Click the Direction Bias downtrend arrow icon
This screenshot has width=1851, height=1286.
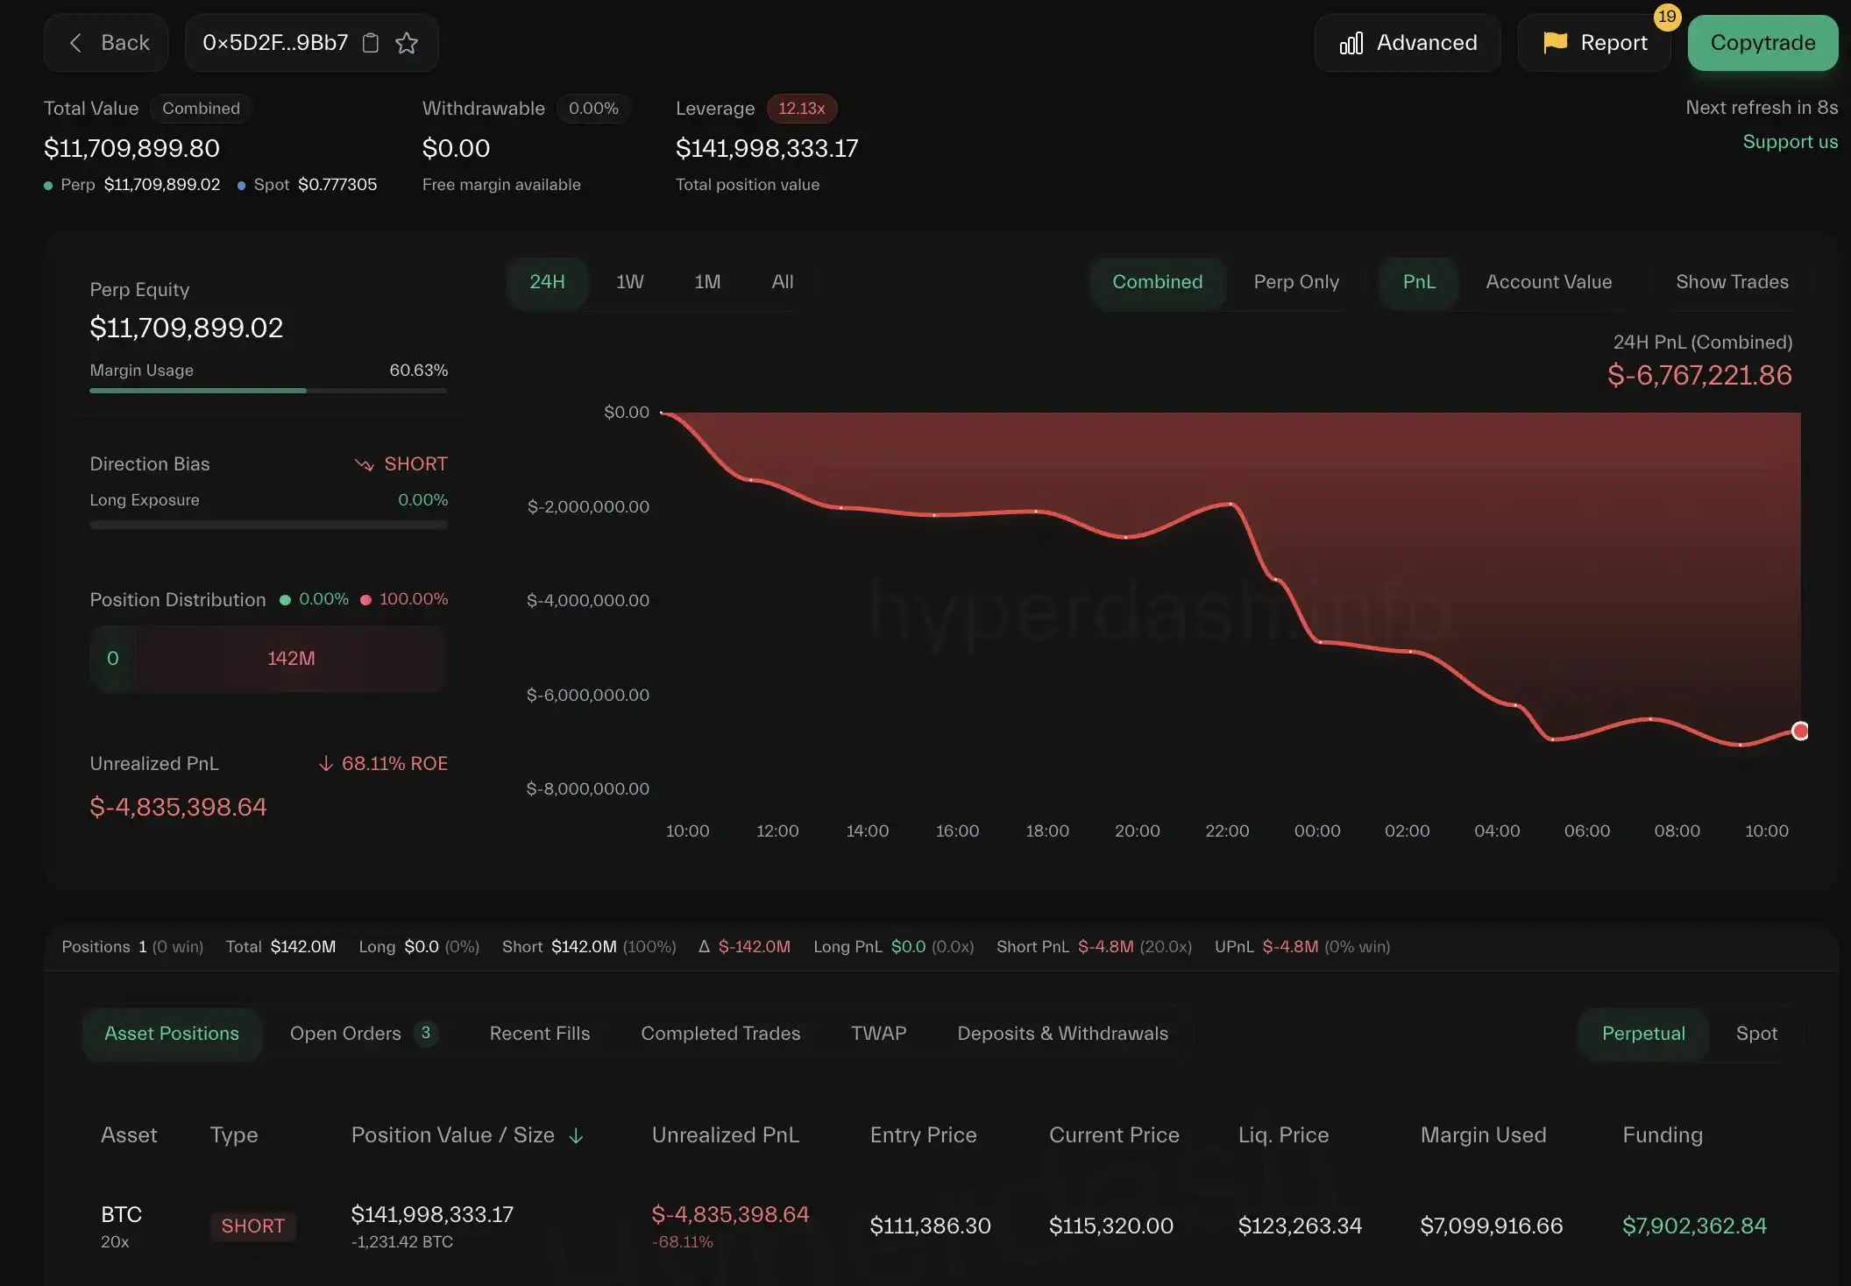[364, 464]
